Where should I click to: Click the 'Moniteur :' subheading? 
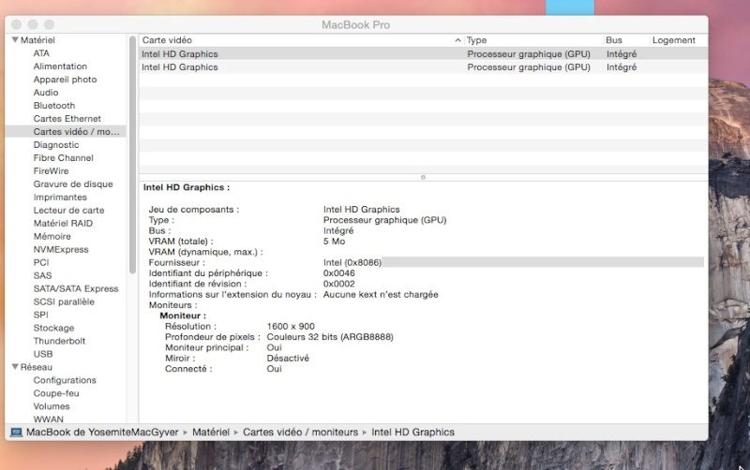pos(183,316)
